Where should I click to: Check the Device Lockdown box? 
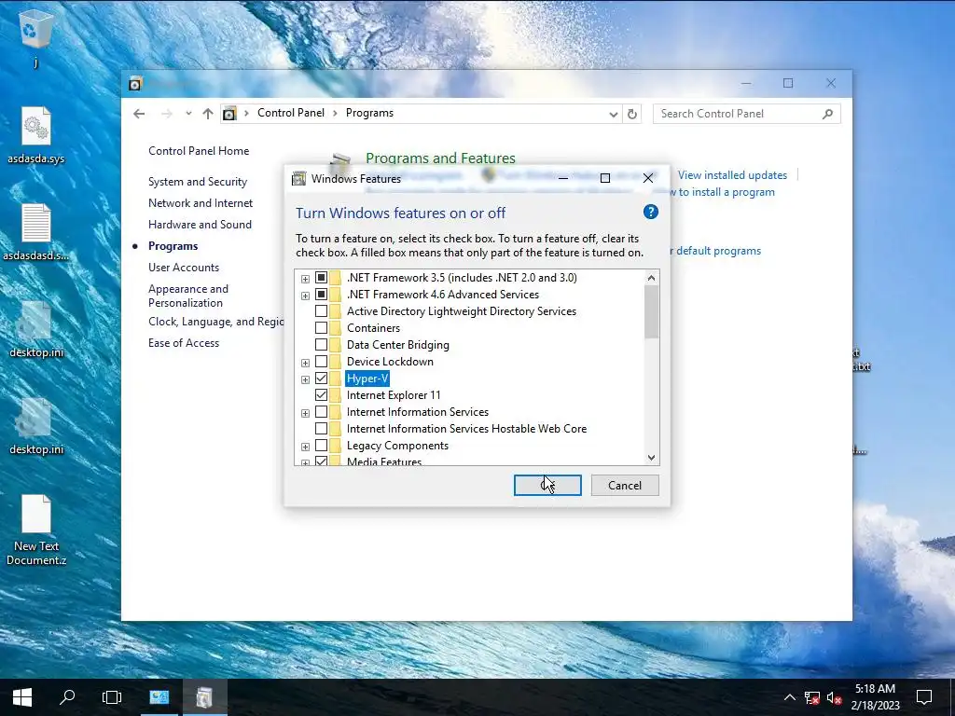[x=321, y=362]
